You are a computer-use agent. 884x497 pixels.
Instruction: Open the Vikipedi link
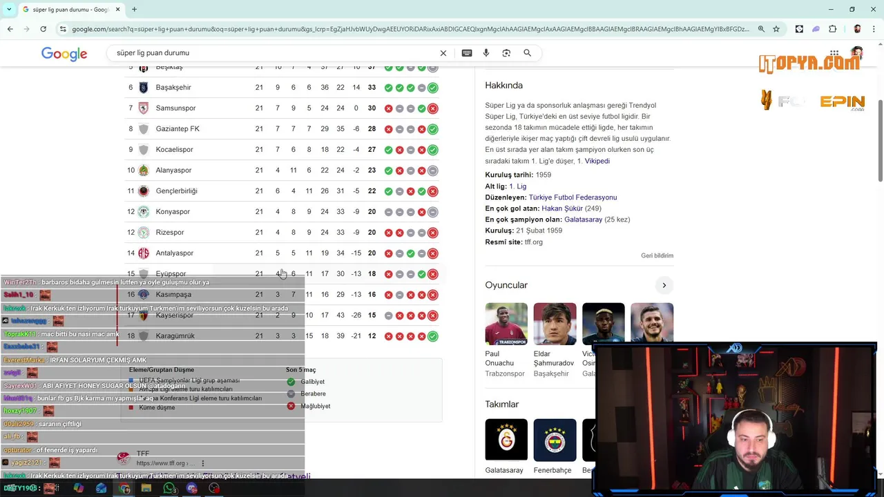597,161
